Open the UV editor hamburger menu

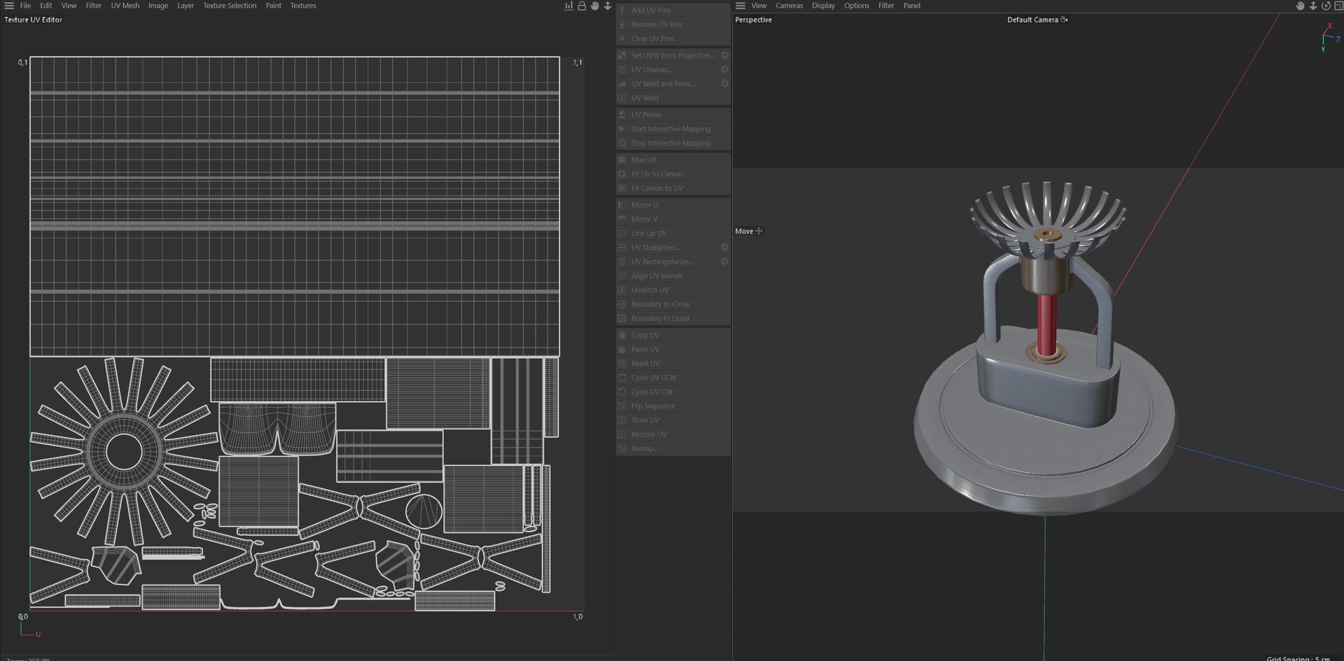tap(9, 6)
